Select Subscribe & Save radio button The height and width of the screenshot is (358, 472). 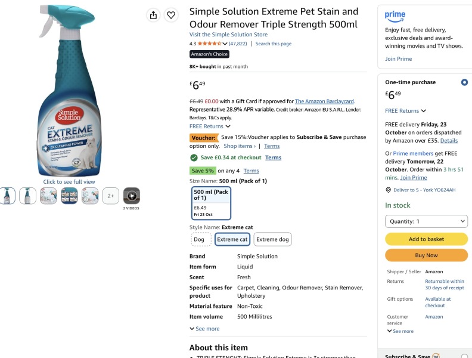point(464,356)
